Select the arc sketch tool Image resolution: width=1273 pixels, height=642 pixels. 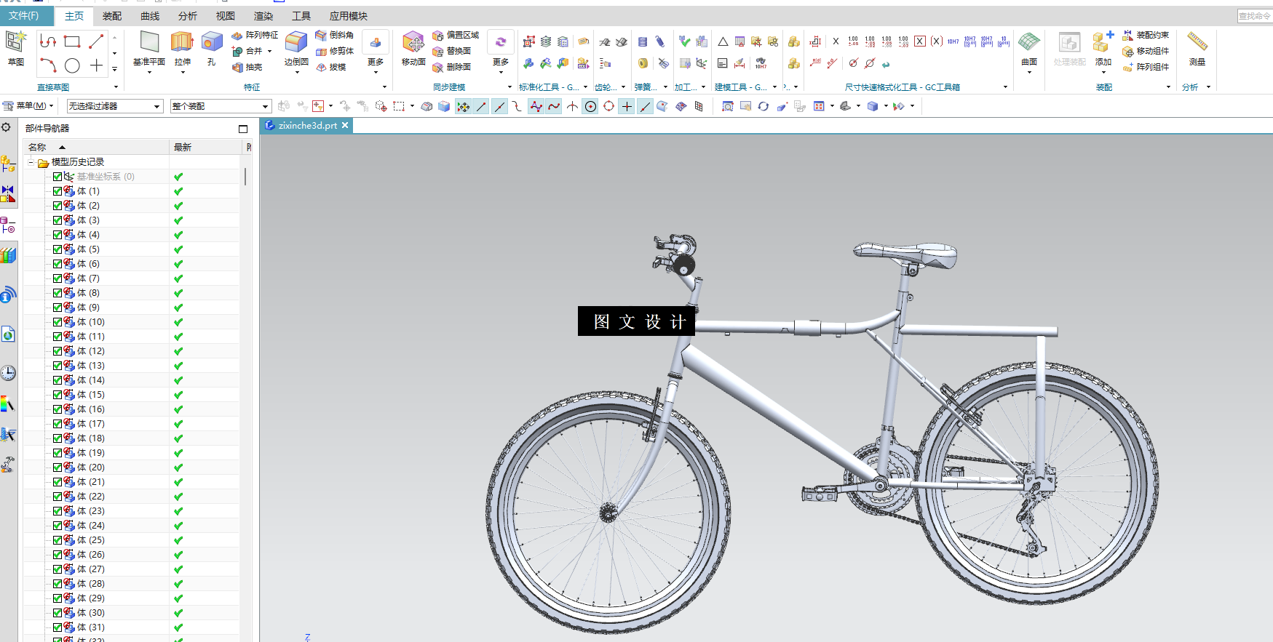click(48, 66)
